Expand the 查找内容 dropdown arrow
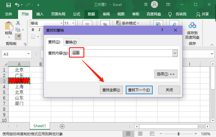This screenshot has width=216, height=137. [x=175, y=53]
